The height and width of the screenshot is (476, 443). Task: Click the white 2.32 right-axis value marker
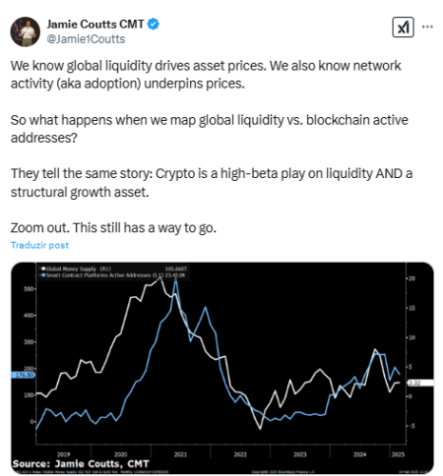[420, 383]
